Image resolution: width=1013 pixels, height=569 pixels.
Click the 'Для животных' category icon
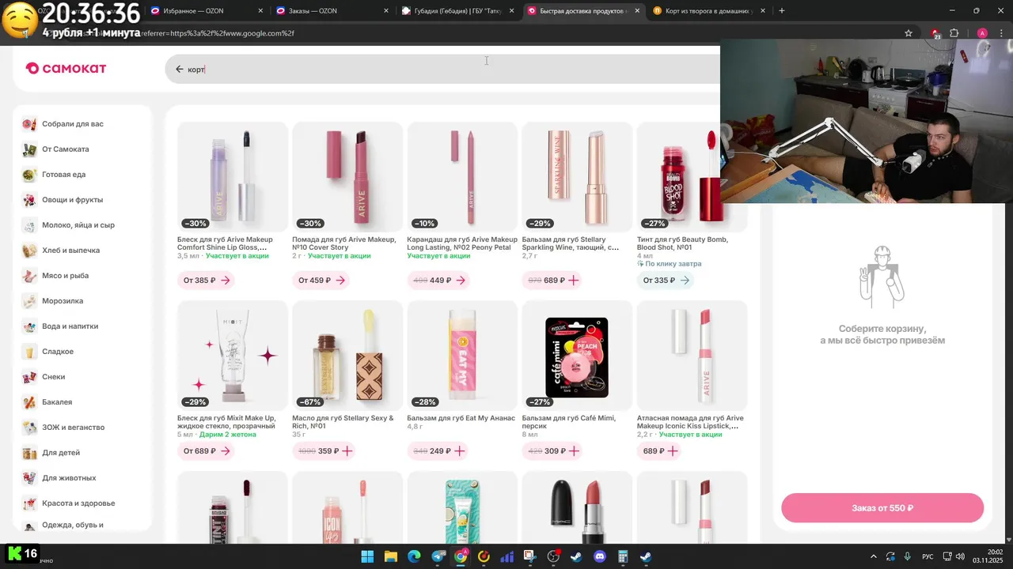point(29,478)
